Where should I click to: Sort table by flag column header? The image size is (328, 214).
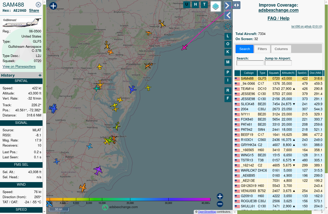[237, 73]
